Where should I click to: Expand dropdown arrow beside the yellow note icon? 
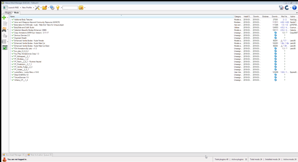point(85,8)
